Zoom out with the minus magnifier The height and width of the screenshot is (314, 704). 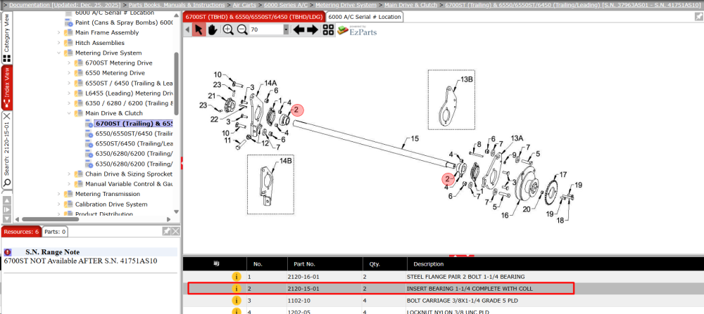(x=242, y=30)
